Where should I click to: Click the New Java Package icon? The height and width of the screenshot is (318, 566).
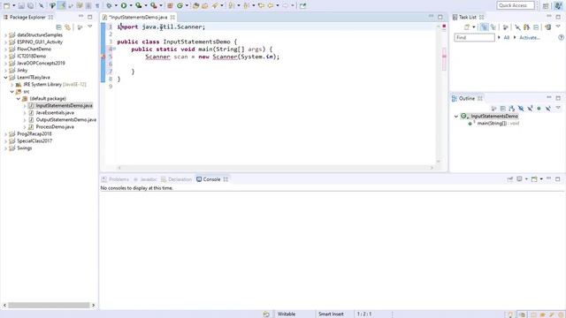pyautogui.click(x=170, y=5)
